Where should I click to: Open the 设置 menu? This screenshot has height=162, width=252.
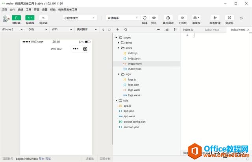point(45,9)
